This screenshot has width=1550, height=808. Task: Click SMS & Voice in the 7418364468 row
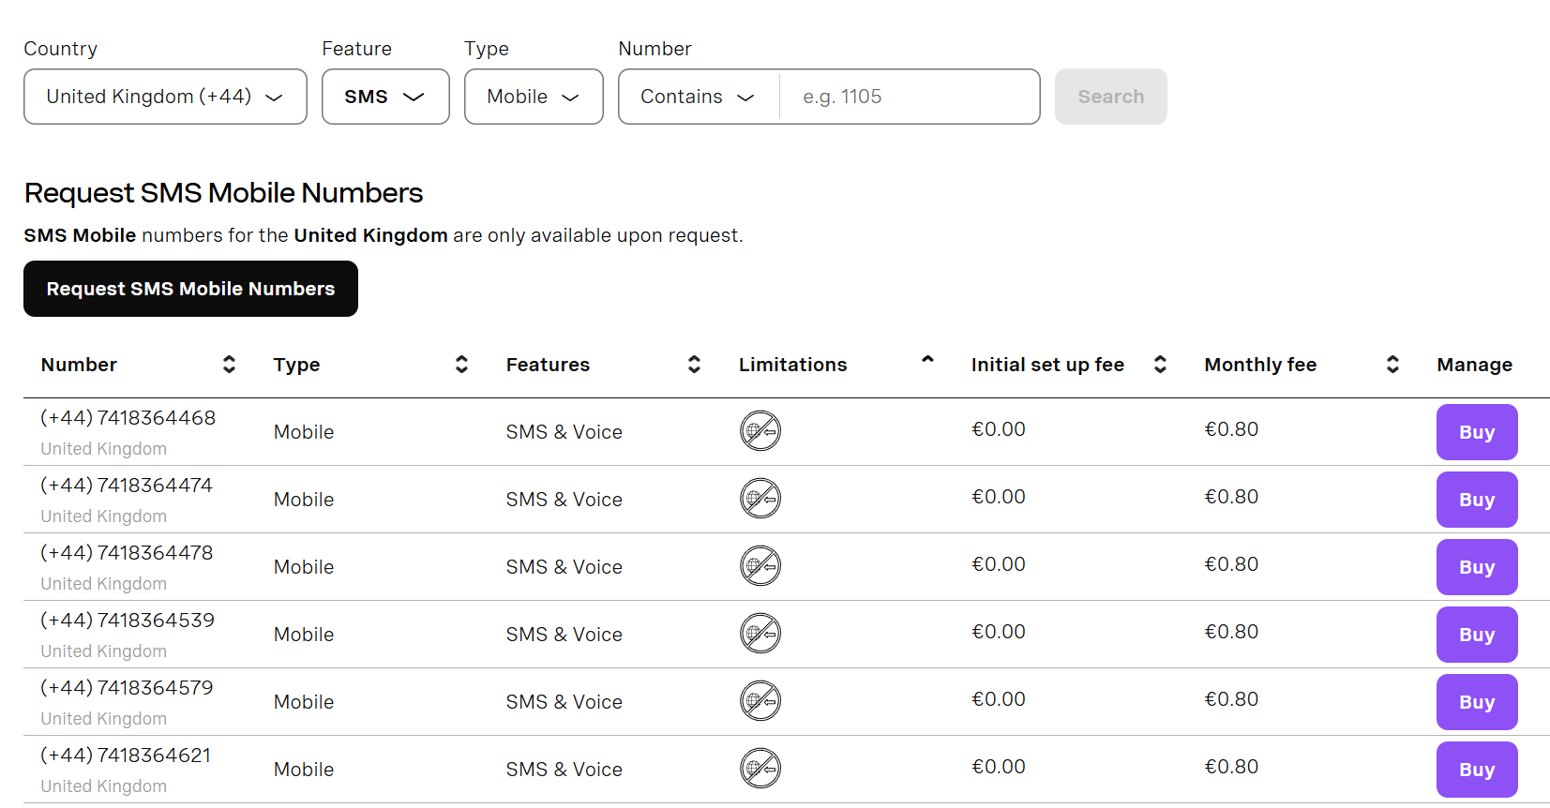pyautogui.click(x=564, y=432)
